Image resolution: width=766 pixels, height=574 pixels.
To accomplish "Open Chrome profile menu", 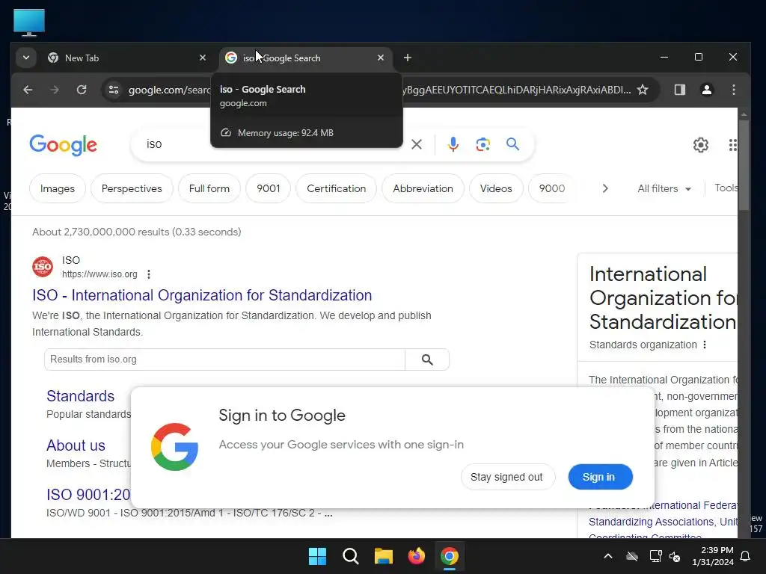I will tap(706, 90).
